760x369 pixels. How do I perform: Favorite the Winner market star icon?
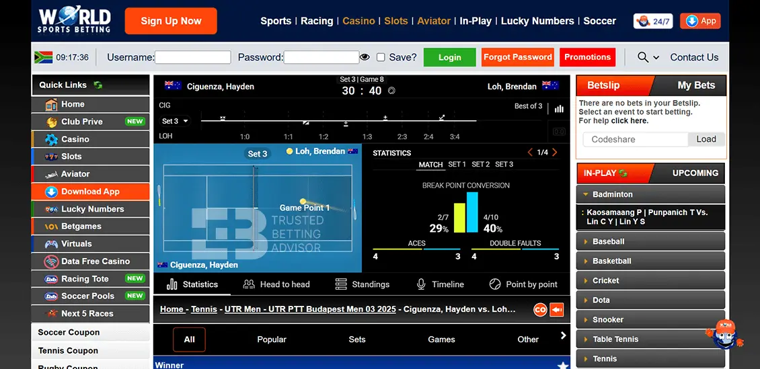pyautogui.click(x=563, y=365)
